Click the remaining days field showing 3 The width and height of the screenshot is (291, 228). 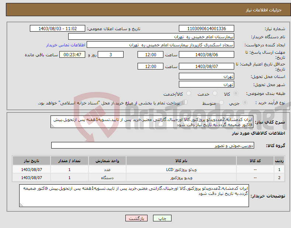click(111, 54)
